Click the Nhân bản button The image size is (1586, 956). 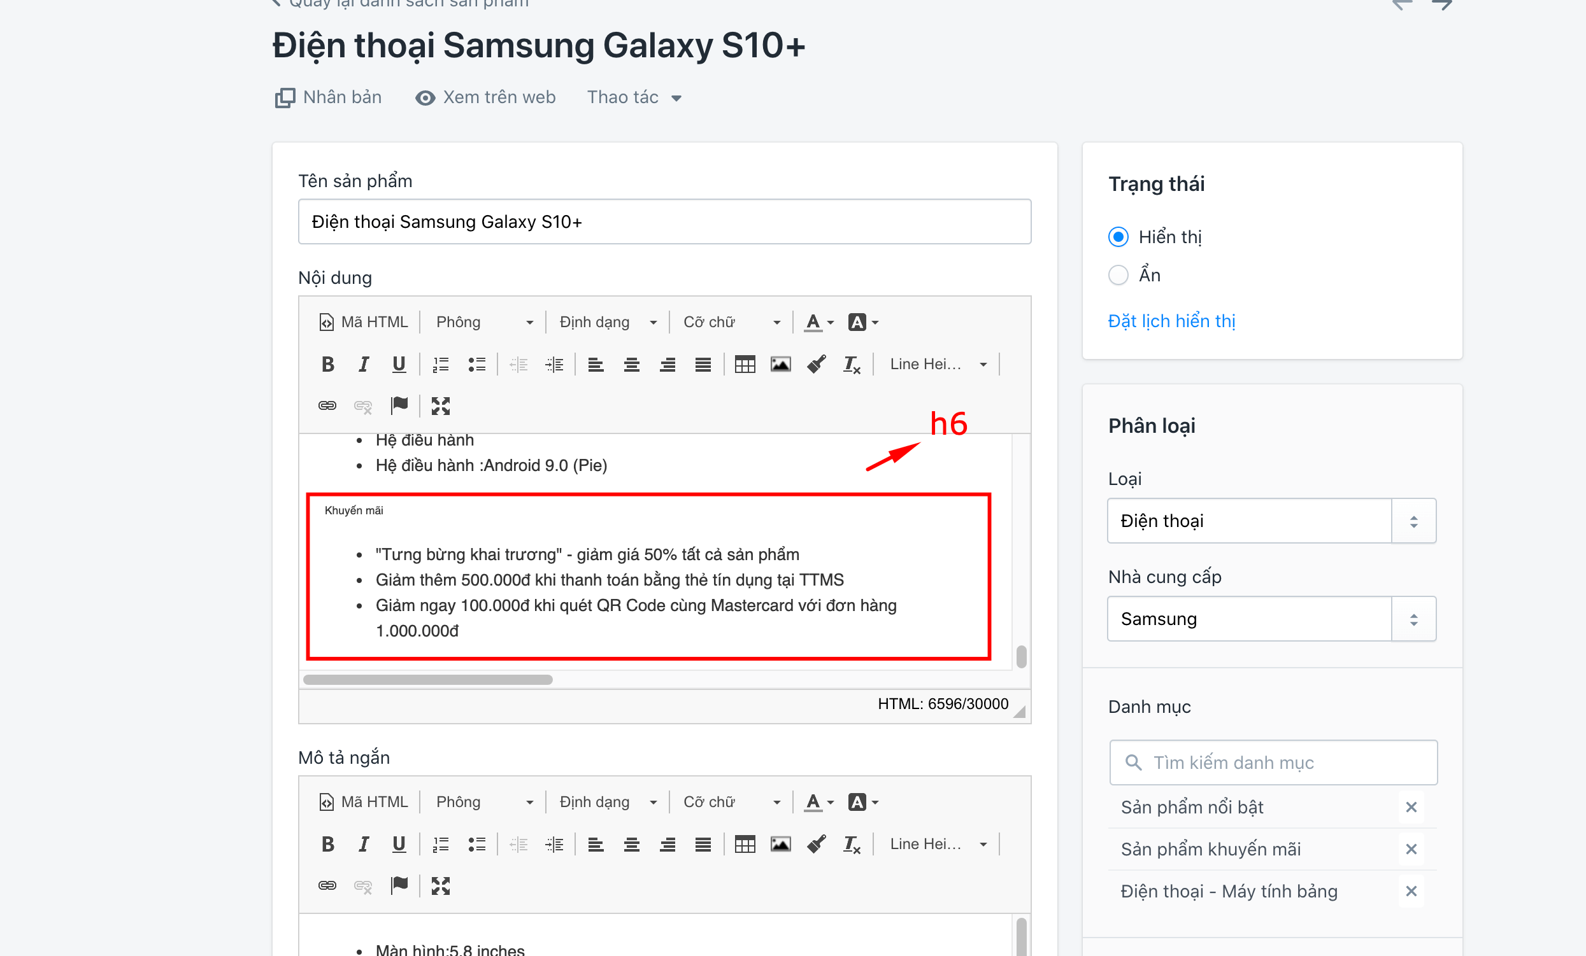[x=328, y=97]
